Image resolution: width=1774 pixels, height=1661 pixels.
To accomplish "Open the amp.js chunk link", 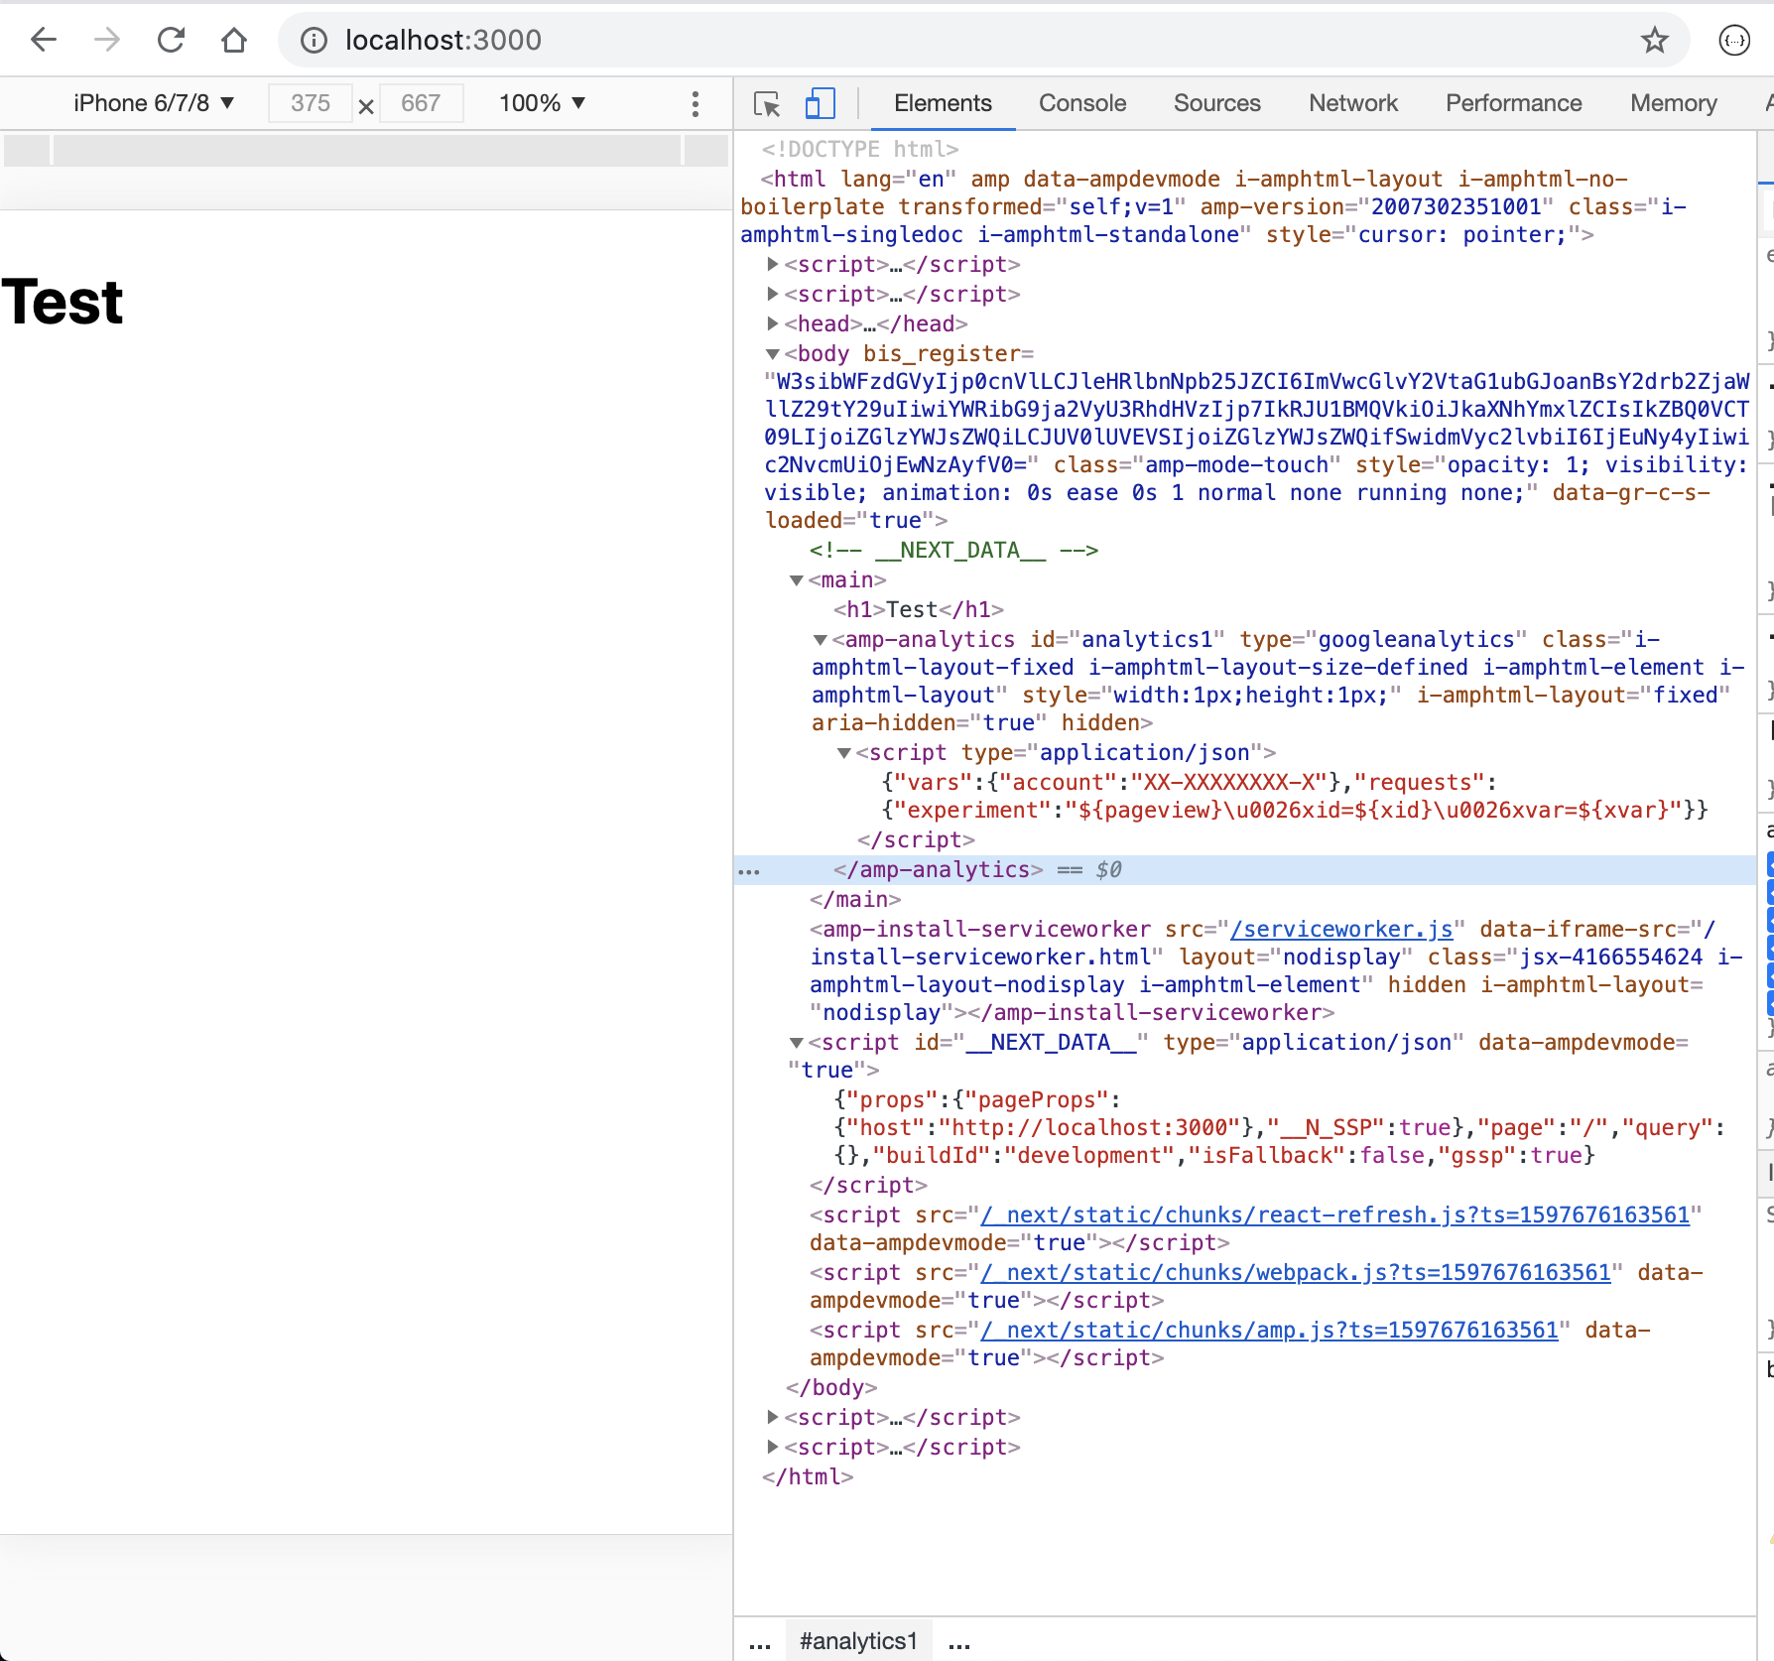I will click(1269, 1330).
